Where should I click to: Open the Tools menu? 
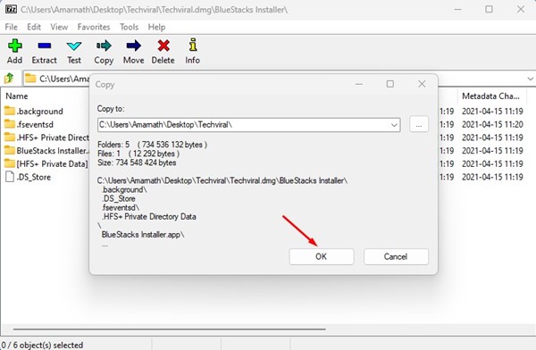pos(129,27)
